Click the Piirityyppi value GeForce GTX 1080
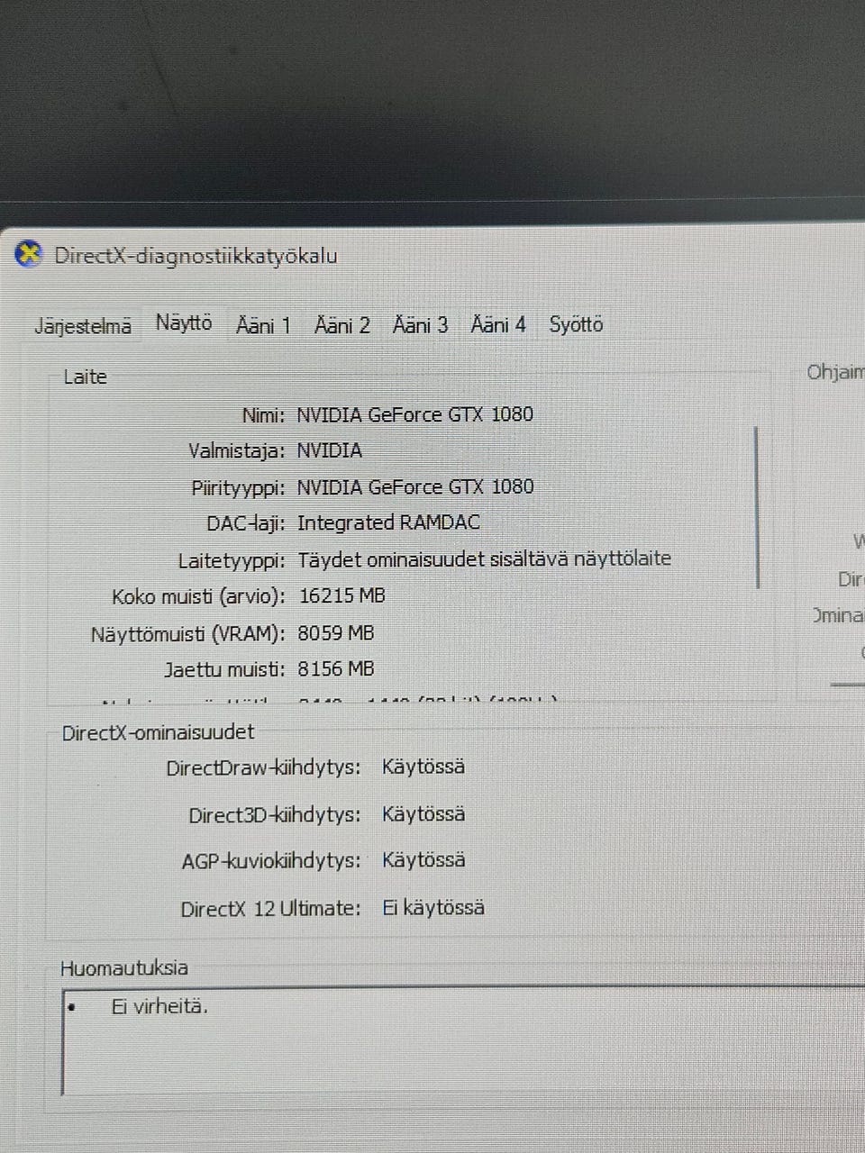The width and height of the screenshot is (865, 1153). (x=415, y=486)
